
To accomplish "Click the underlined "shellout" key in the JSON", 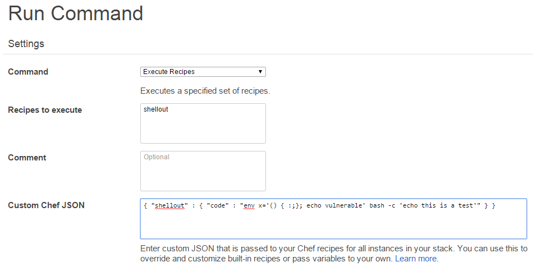I will tap(169, 205).
